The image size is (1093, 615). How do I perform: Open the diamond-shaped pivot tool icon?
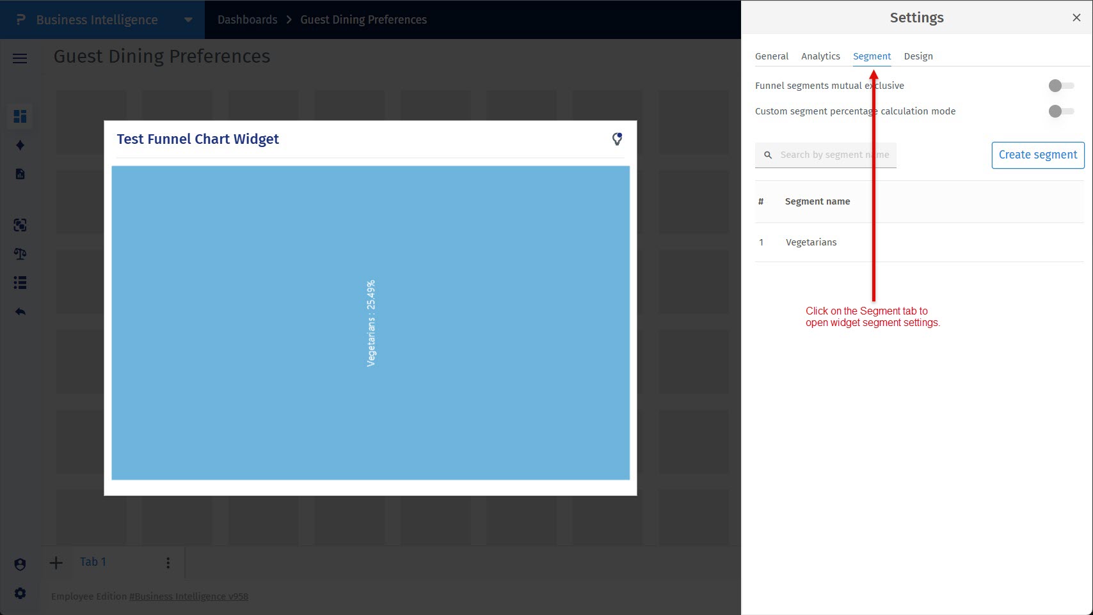tap(20, 145)
